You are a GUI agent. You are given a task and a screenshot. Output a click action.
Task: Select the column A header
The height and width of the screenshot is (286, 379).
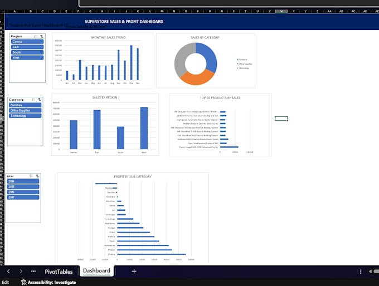(14, 11)
